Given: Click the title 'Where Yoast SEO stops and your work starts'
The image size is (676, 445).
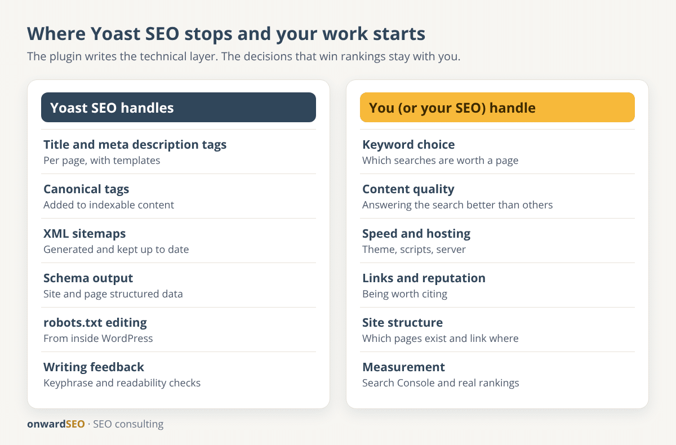Looking at the screenshot, I should 226,34.
